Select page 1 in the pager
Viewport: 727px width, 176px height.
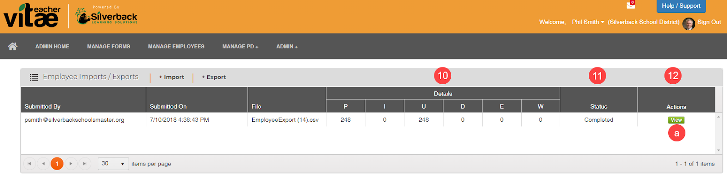click(57, 164)
